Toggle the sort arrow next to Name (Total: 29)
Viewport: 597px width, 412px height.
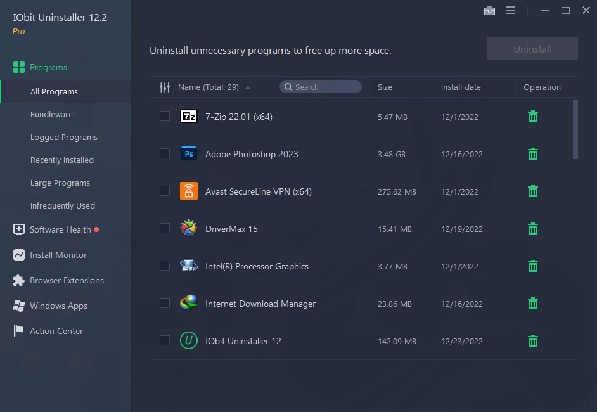[x=247, y=87]
